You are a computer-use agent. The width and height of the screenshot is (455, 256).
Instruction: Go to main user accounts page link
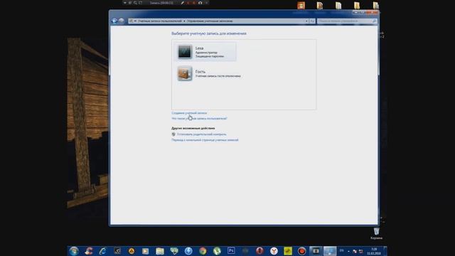(x=205, y=140)
